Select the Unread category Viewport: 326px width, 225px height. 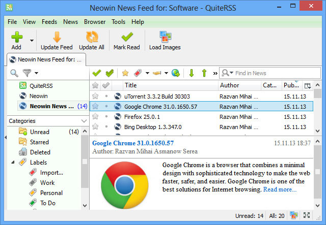tap(40, 132)
